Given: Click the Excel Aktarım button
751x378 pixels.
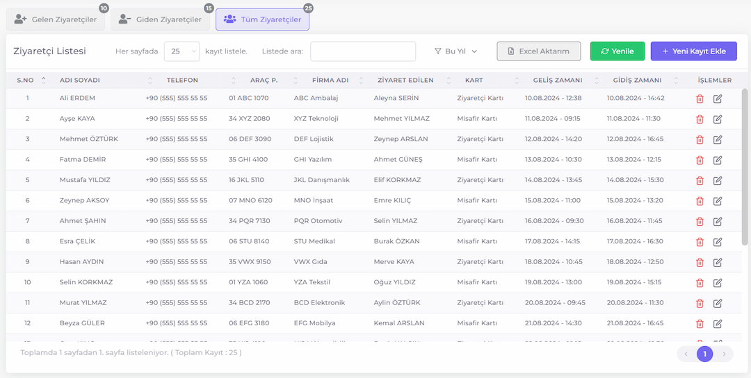Looking at the screenshot, I should click(x=539, y=51).
